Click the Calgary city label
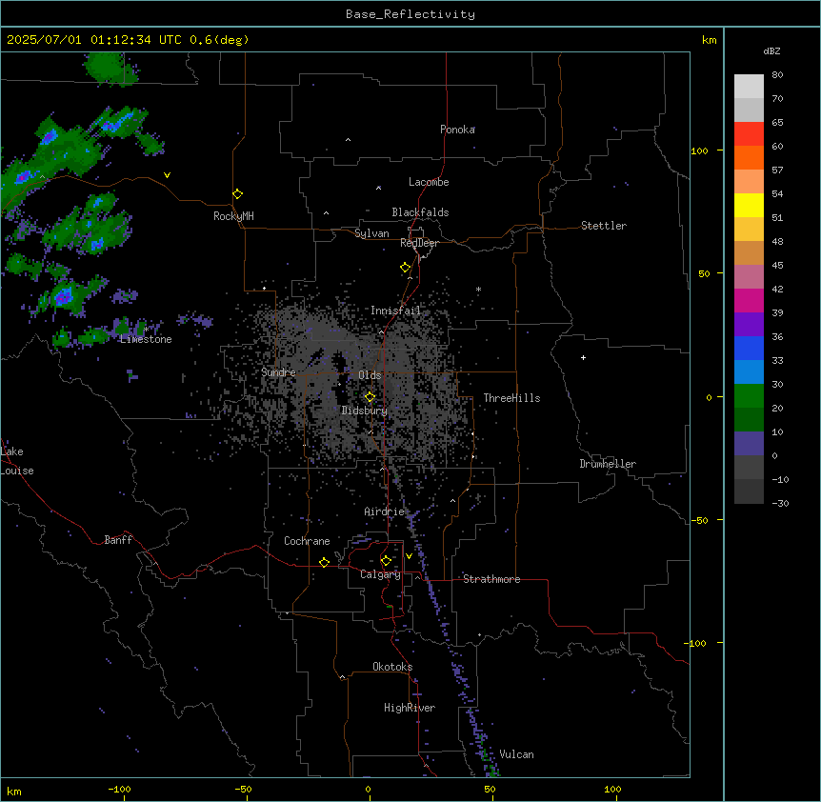Image resolution: width=821 pixels, height=802 pixels. coord(380,574)
